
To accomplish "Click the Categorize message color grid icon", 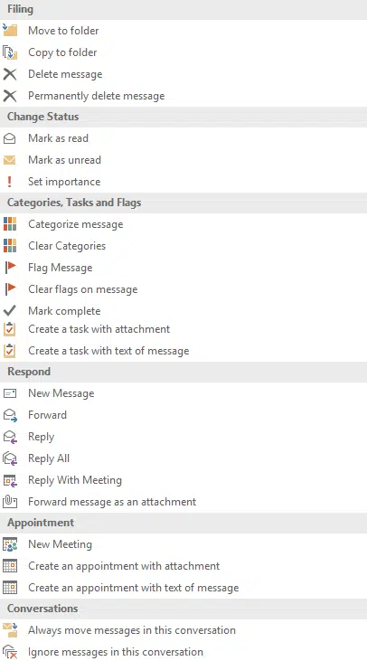I will [10, 224].
